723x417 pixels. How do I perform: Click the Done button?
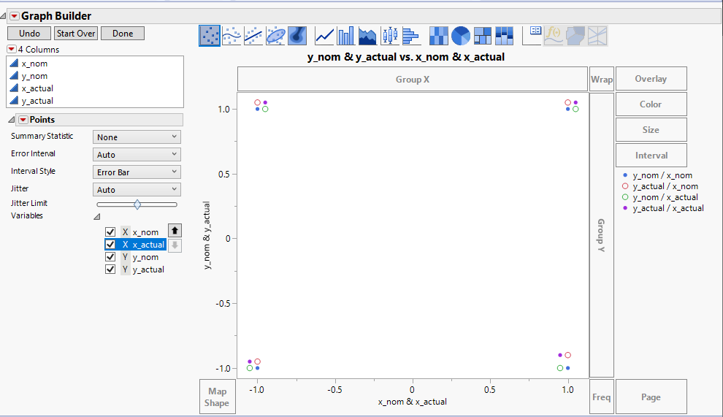123,33
